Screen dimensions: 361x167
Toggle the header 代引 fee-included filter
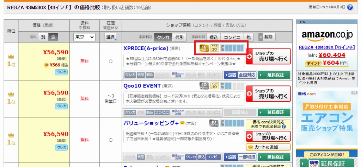click(179, 37)
